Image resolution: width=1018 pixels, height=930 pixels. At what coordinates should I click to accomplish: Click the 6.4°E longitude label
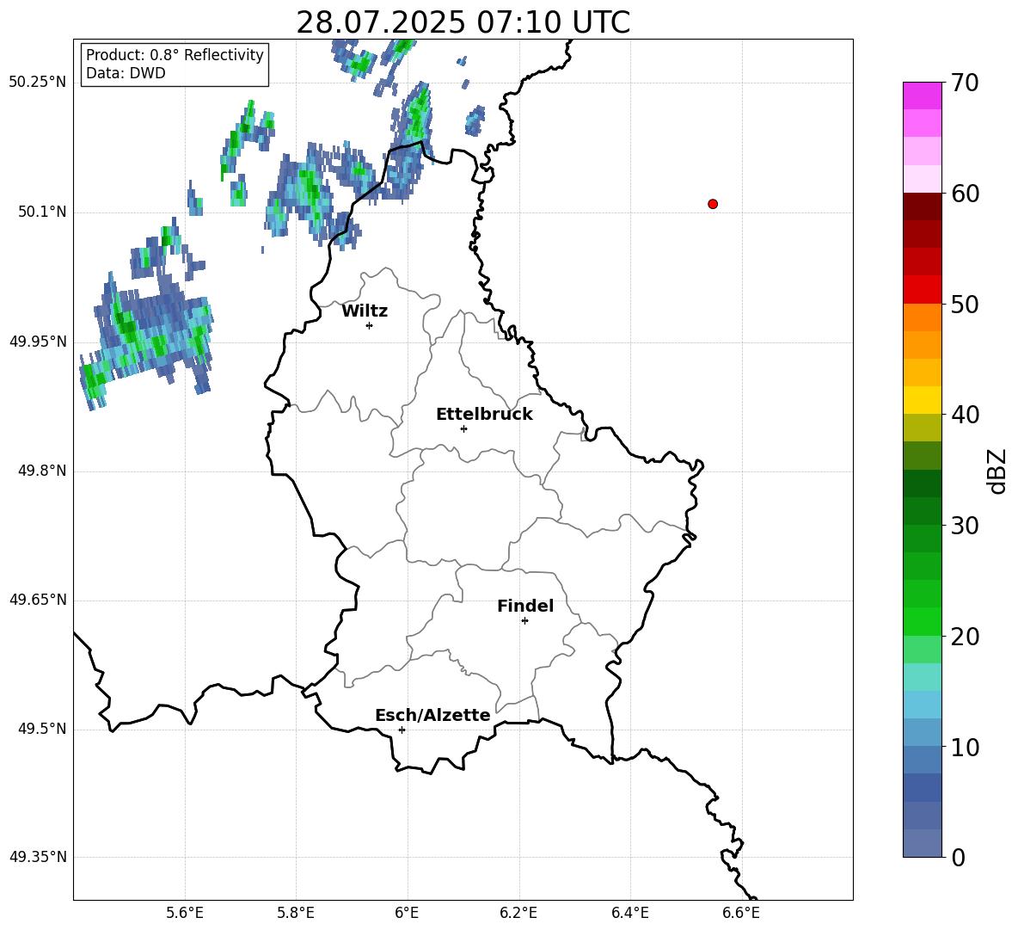(x=629, y=913)
